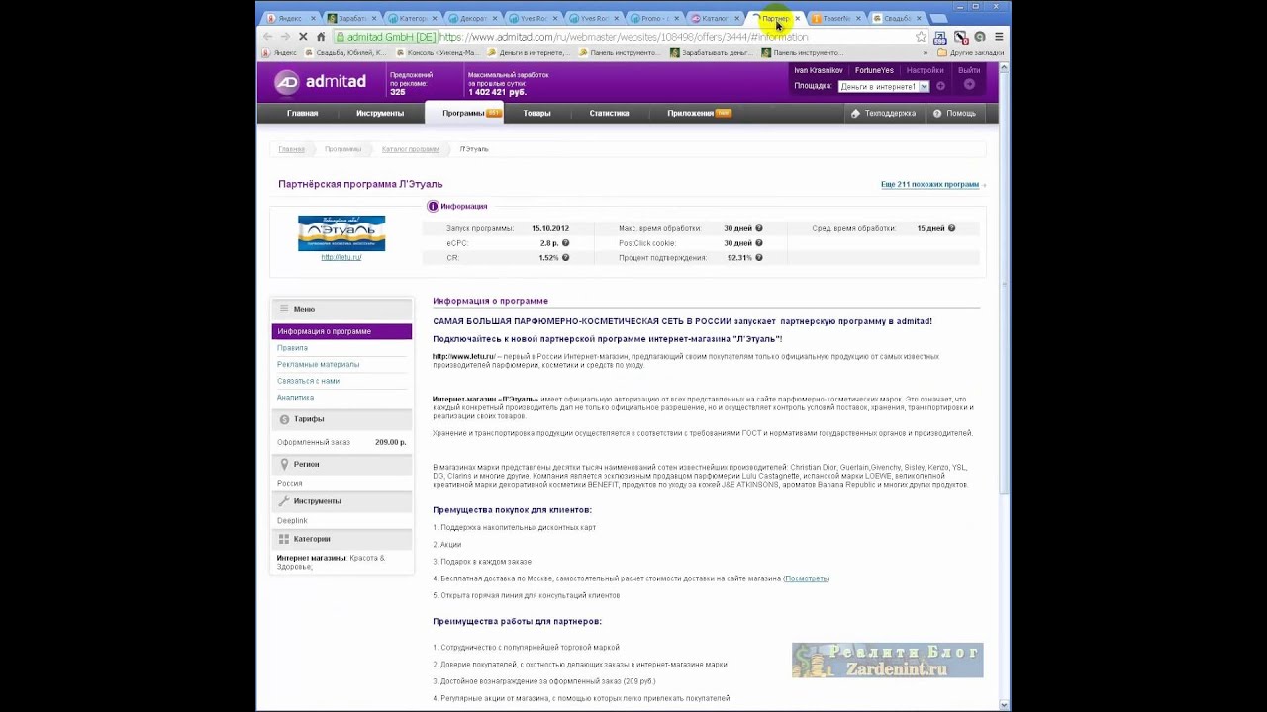The height and width of the screenshot is (712, 1267).
Task: Click the Помощь question-mark icon
Action: coord(936,113)
